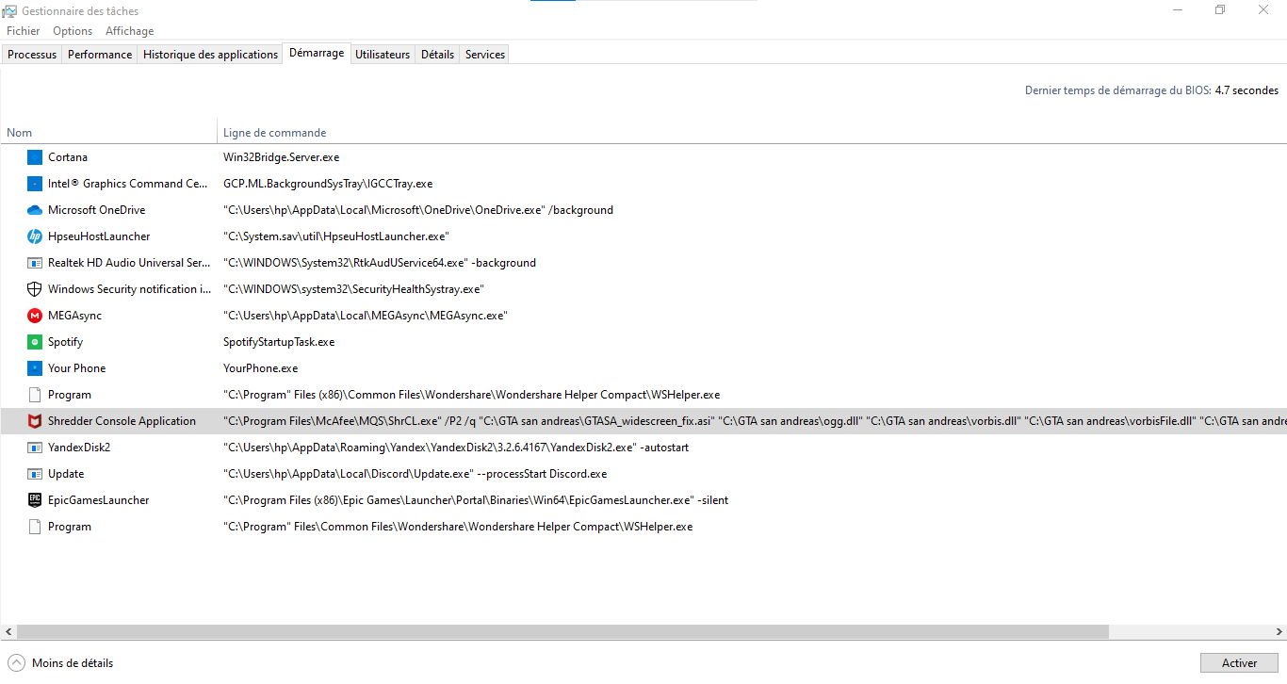Click the YandexDisk2 icon

click(35, 448)
